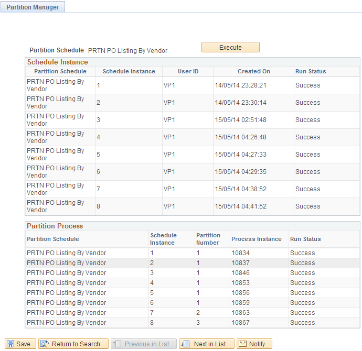
Task: Click Partition Schedule header in Schedule Instance table
Action: pyautogui.click(x=60, y=71)
